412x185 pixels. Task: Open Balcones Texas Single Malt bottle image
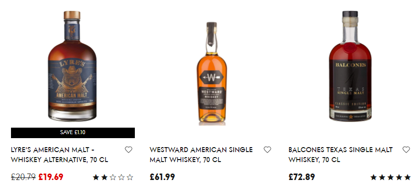click(350, 66)
